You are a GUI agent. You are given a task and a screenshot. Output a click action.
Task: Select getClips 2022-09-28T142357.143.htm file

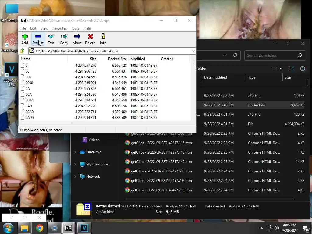coord(161,152)
